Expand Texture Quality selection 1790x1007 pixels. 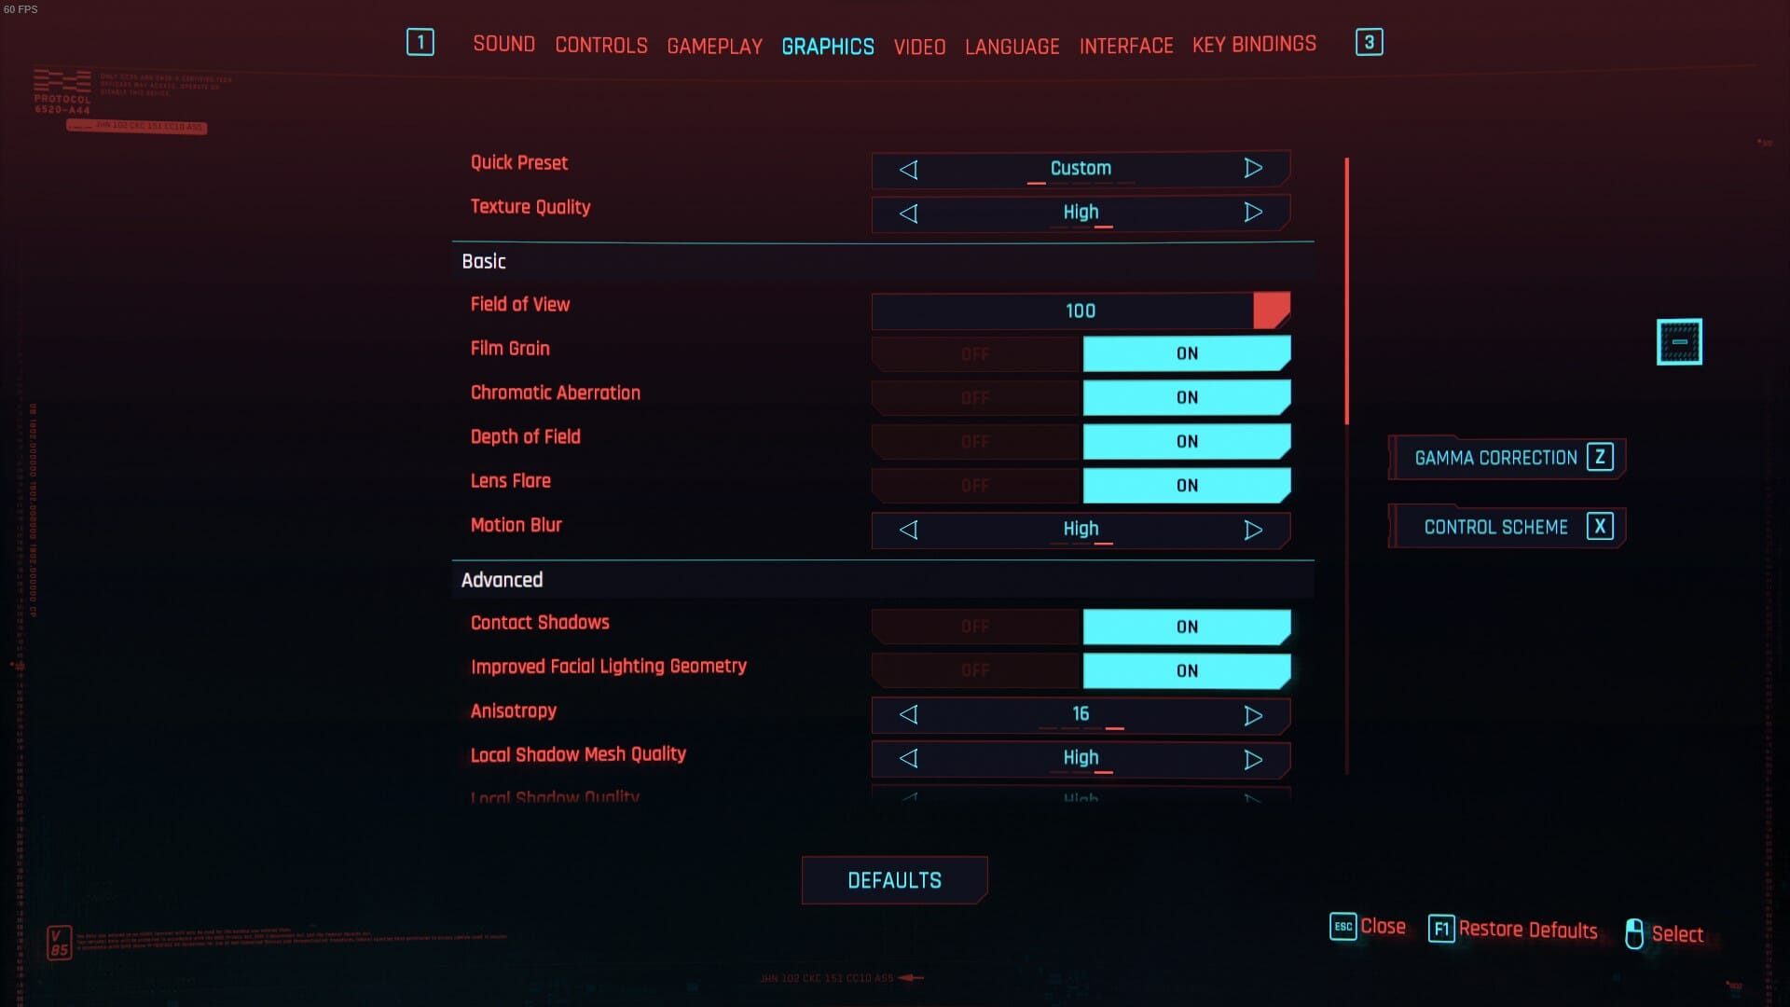click(x=1253, y=212)
